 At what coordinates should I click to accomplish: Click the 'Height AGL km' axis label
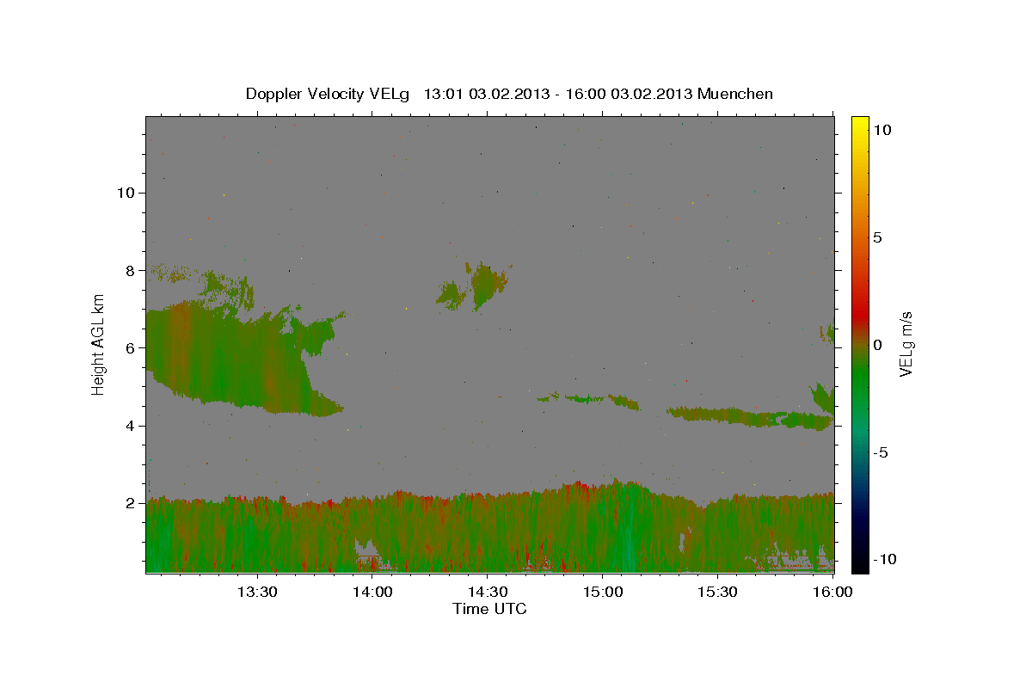pyautogui.click(x=99, y=344)
